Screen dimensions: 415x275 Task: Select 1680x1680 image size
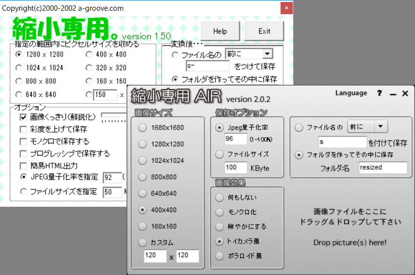point(142,128)
